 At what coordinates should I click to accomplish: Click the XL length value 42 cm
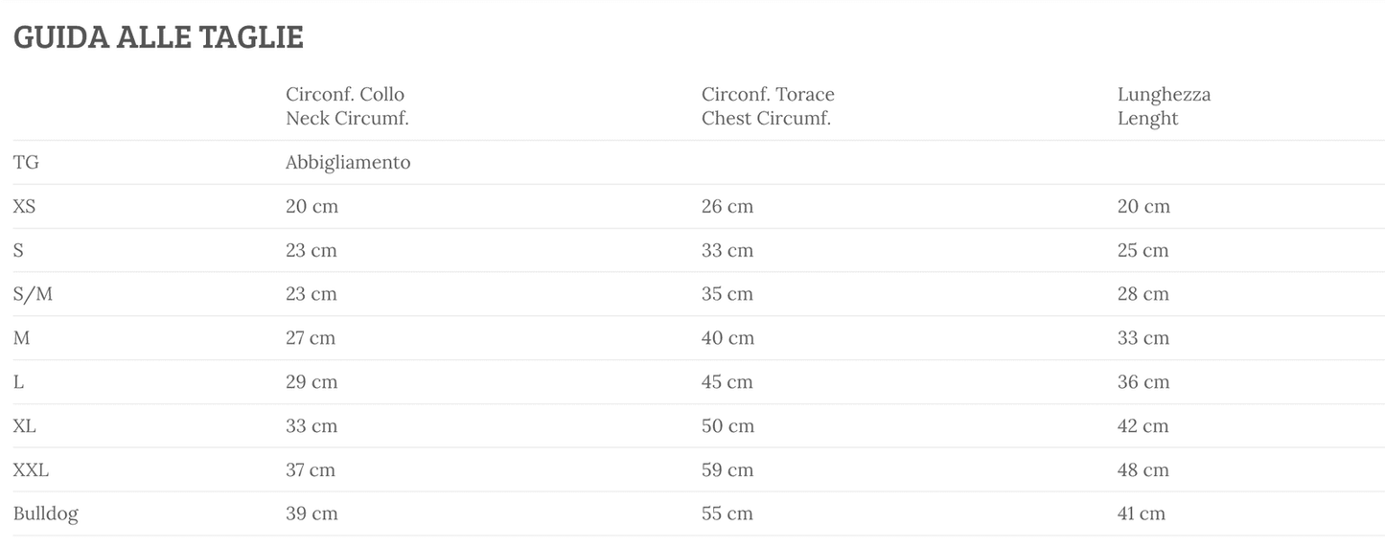1143,426
